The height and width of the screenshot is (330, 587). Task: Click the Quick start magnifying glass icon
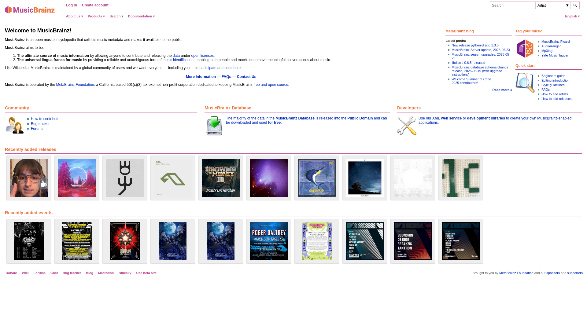pyautogui.click(x=525, y=82)
